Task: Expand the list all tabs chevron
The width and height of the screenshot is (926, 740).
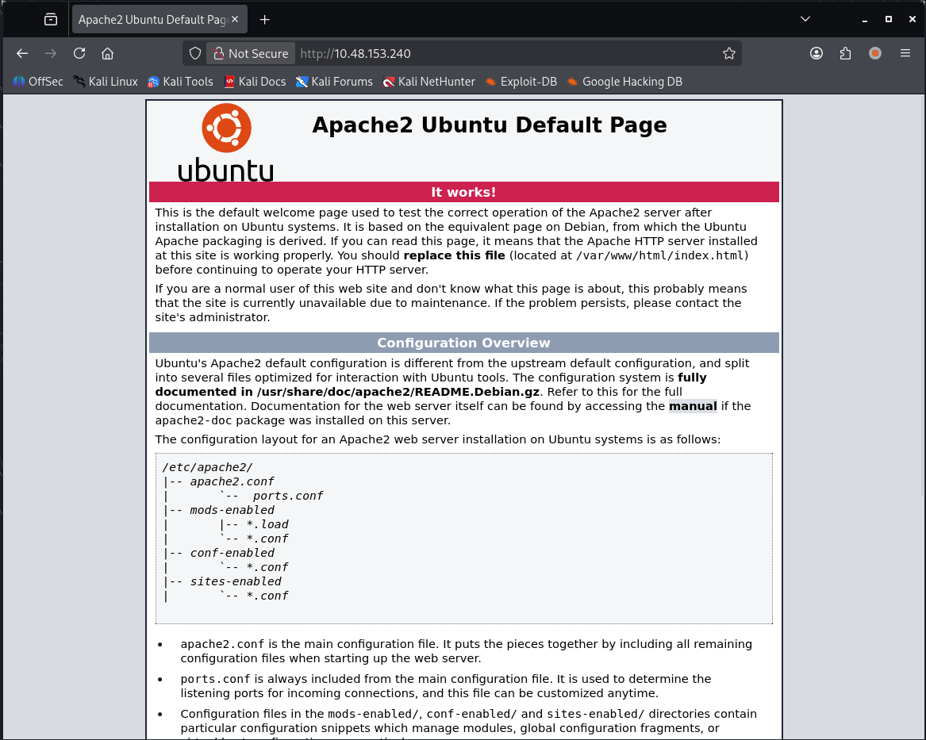Action: coord(805,19)
